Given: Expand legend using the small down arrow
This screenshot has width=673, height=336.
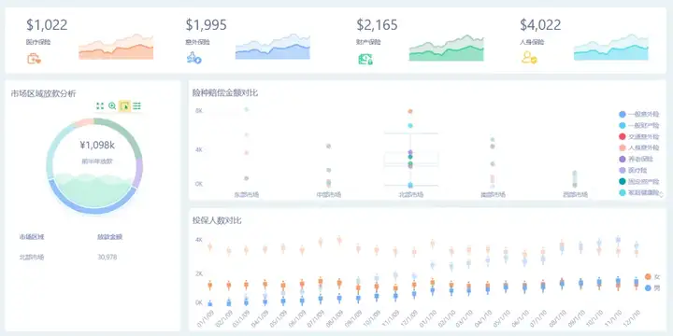Looking at the screenshot, I should 661,194.
